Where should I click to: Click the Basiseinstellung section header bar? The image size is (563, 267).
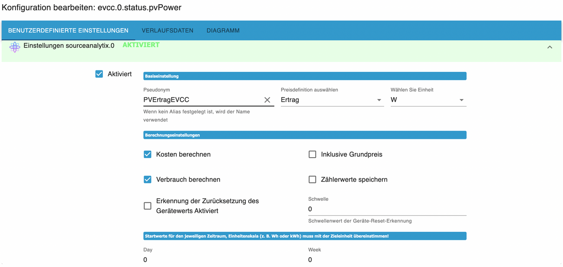tap(305, 76)
